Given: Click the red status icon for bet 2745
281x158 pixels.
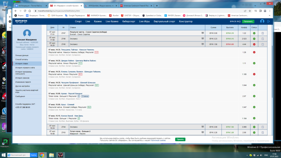Looking at the screenshot, I should click(x=254, y=44).
